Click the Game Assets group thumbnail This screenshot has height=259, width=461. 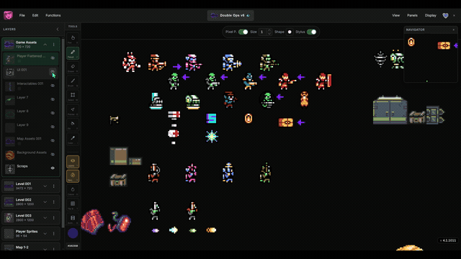click(9, 45)
